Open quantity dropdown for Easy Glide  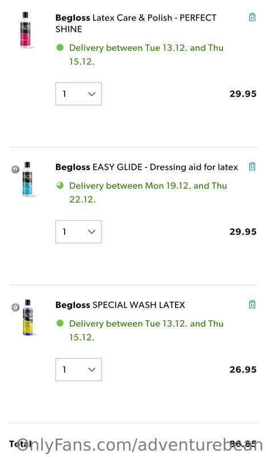78,232
